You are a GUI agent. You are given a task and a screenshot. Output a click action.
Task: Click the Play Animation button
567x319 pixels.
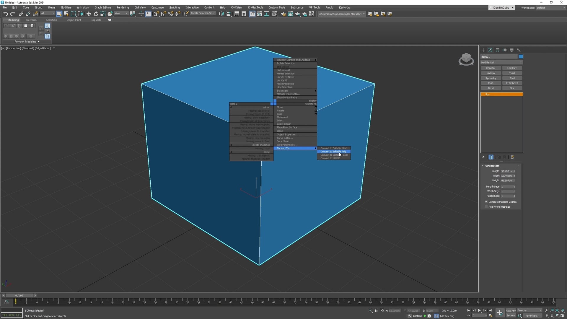click(x=479, y=310)
